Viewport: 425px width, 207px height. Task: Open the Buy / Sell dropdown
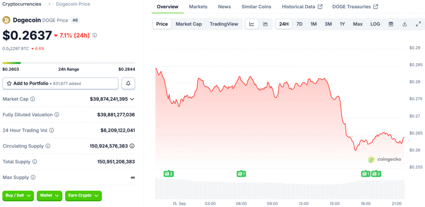(x=18, y=196)
